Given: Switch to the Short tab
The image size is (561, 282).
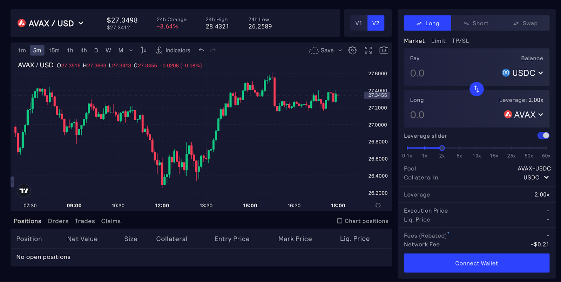Looking at the screenshot, I should (x=476, y=23).
